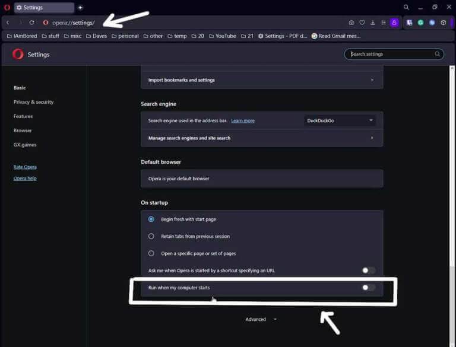Go to Privacy & security section

point(33,102)
